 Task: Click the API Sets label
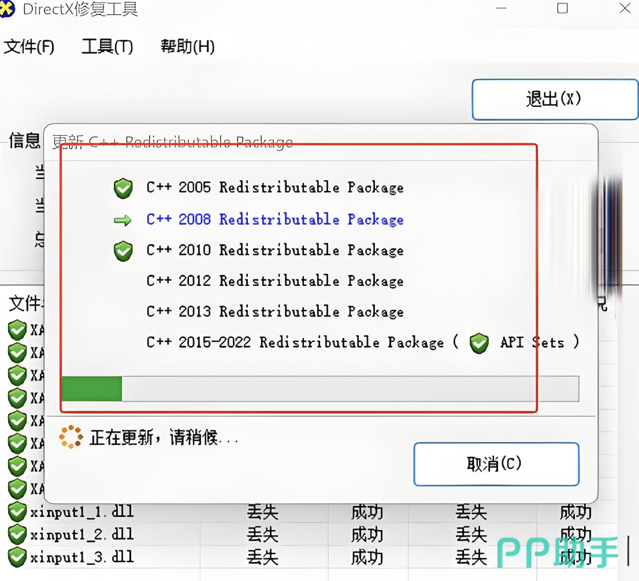point(532,342)
